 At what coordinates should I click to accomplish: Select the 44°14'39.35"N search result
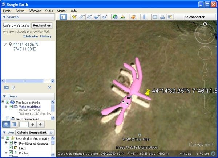click(26, 47)
